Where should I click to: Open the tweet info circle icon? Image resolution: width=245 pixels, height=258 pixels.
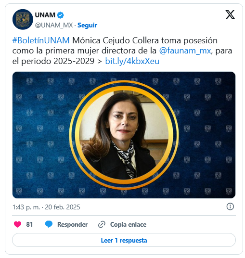(230, 206)
